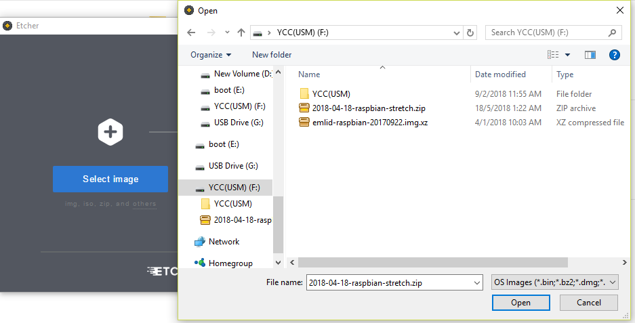Click the New folder toolbar button
635x323 pixels.
272,55
